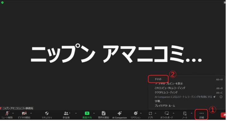
Task: Change the view layout with the grid icon
Action: (225, 3)
